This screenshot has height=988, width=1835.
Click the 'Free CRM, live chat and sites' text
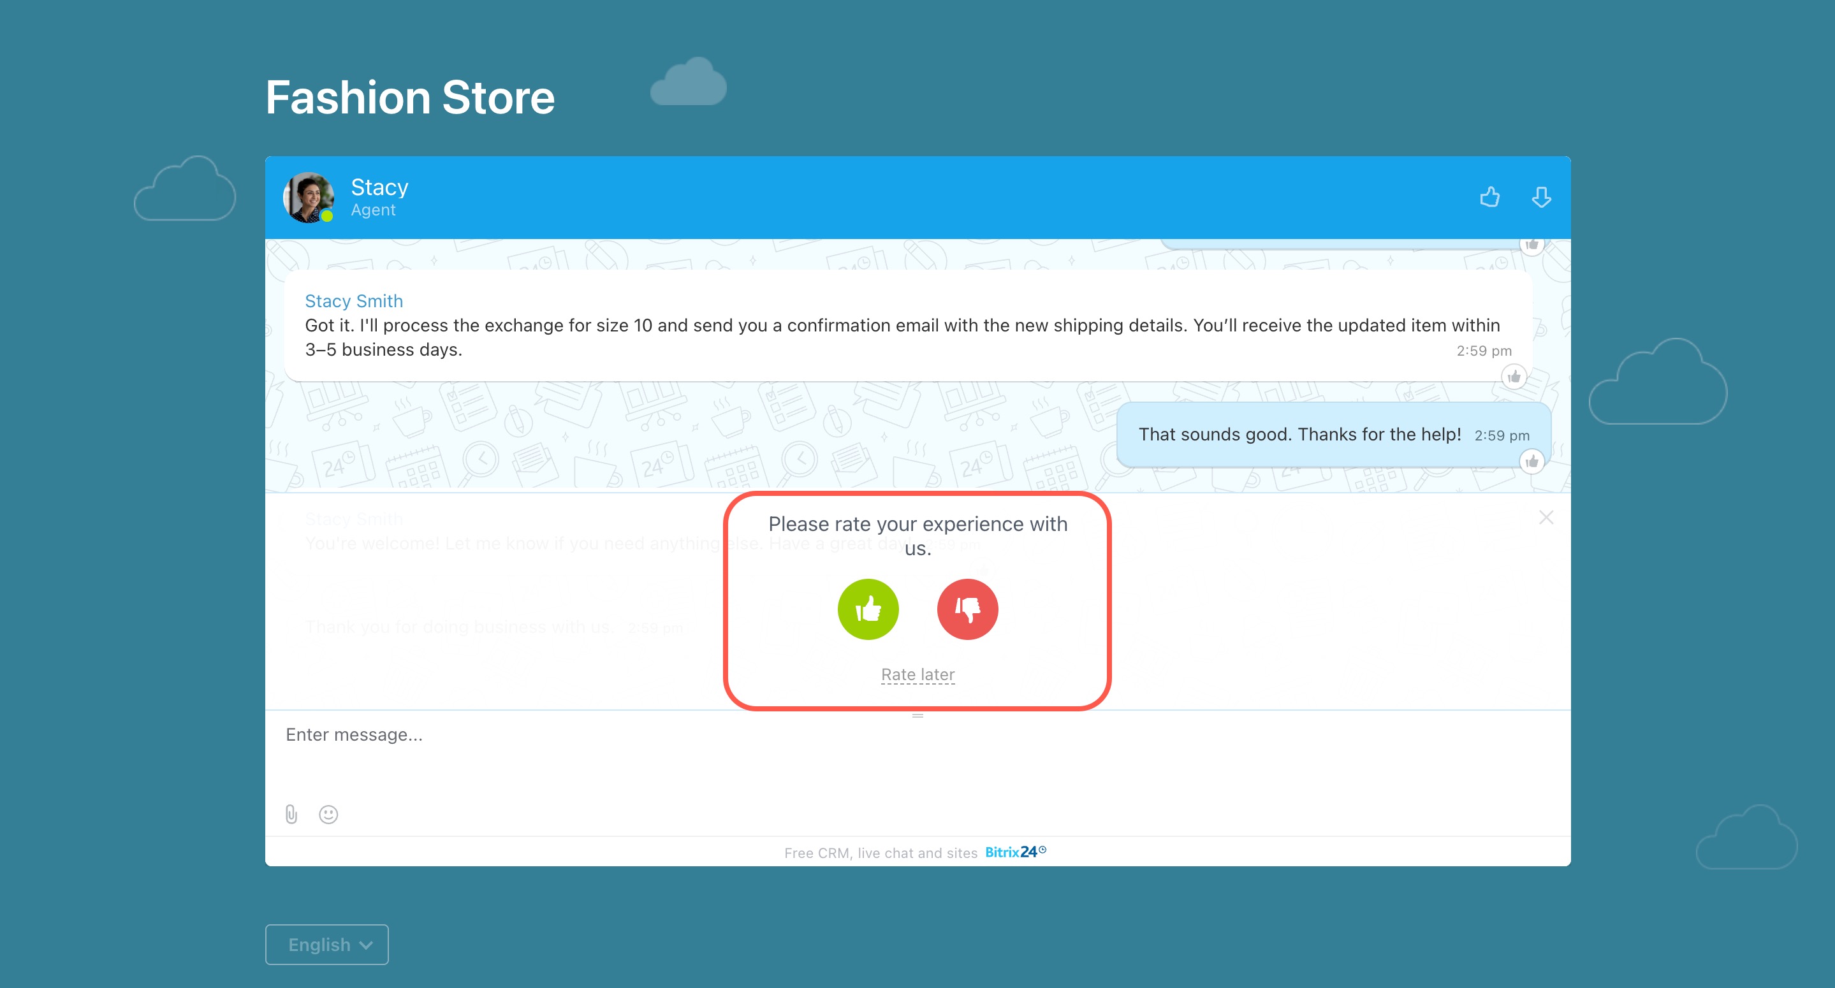(881, 853)
